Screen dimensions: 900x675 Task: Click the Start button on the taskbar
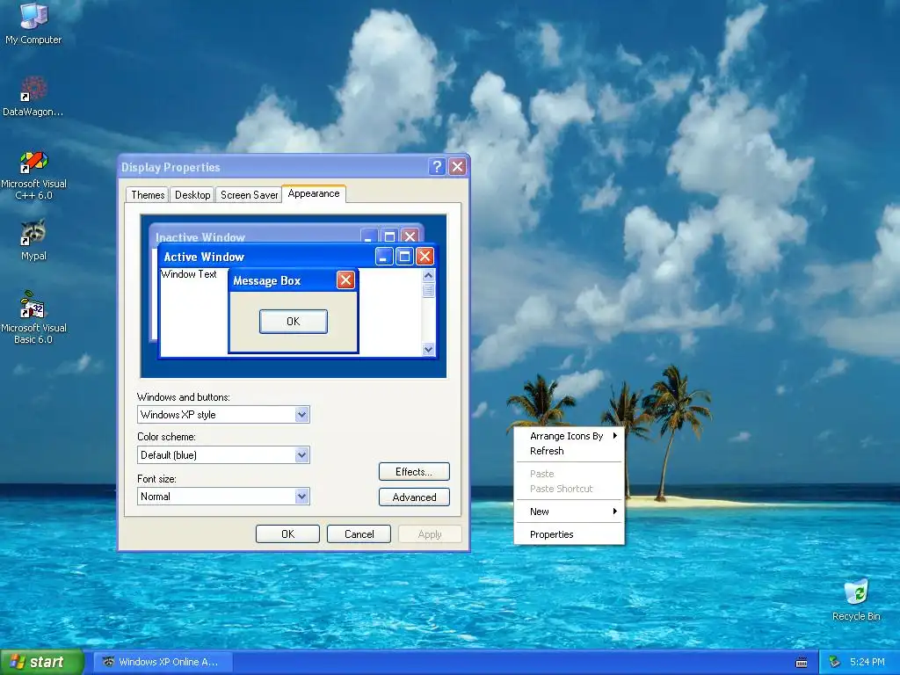tap(41, 662)
